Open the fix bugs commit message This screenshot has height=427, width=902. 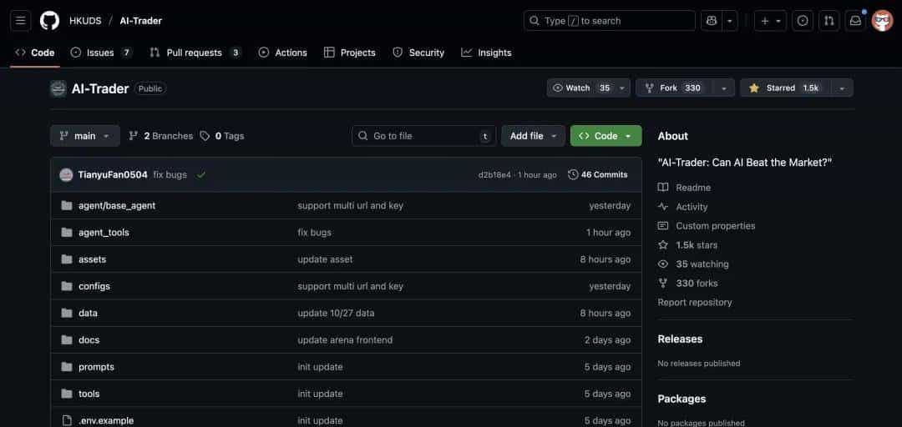click(170, 174)
